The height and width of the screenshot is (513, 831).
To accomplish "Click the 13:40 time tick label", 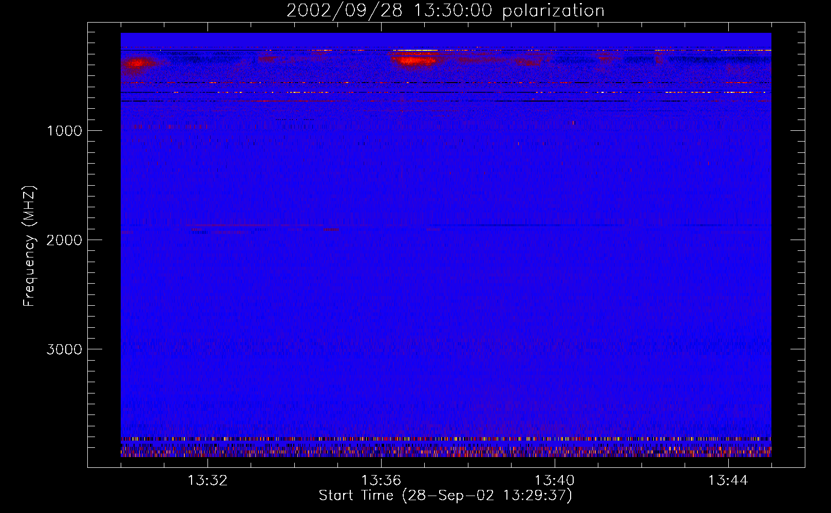I will tap(555, 481).
